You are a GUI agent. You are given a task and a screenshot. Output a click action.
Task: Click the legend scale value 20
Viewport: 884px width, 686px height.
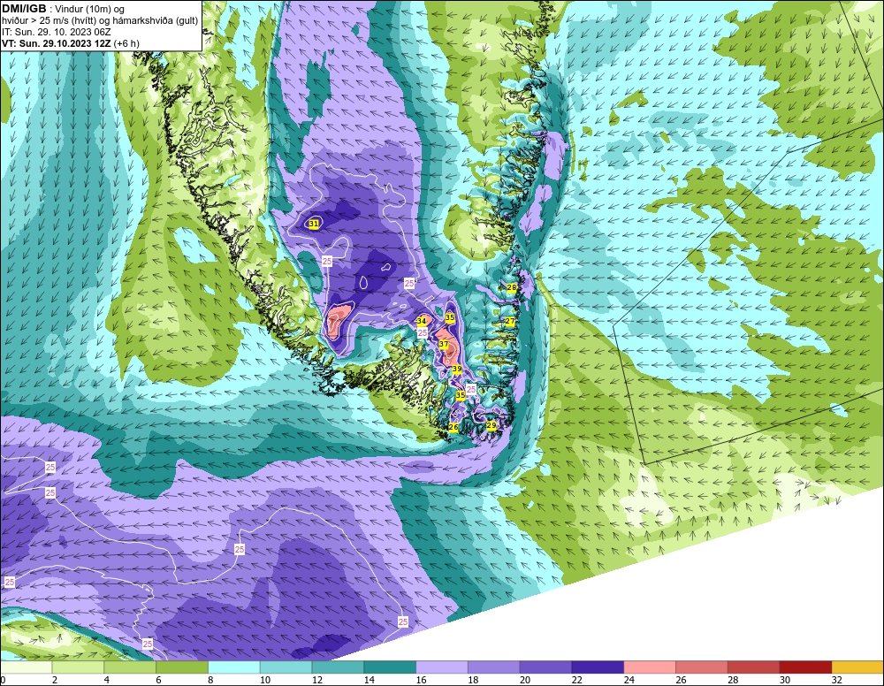click(525, 680)
